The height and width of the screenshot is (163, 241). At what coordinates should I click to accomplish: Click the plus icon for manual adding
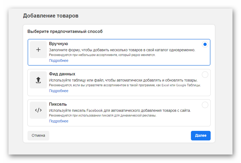coord(38,50)
